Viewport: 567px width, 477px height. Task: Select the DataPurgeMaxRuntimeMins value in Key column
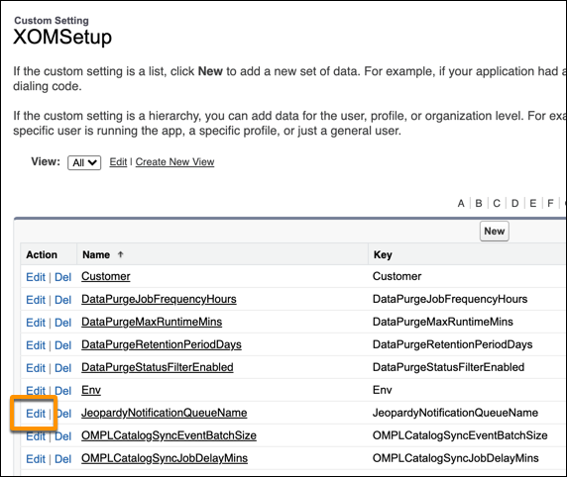pos(443,322)
